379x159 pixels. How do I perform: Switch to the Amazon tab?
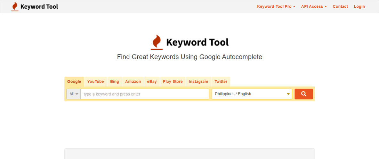(x=133, y=82)
